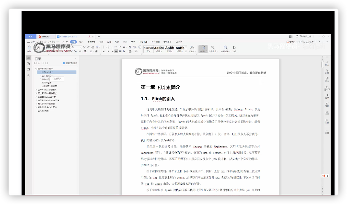347x204 pixels.
Task: Click the New Style icon beside the styles
Action: 192,49
